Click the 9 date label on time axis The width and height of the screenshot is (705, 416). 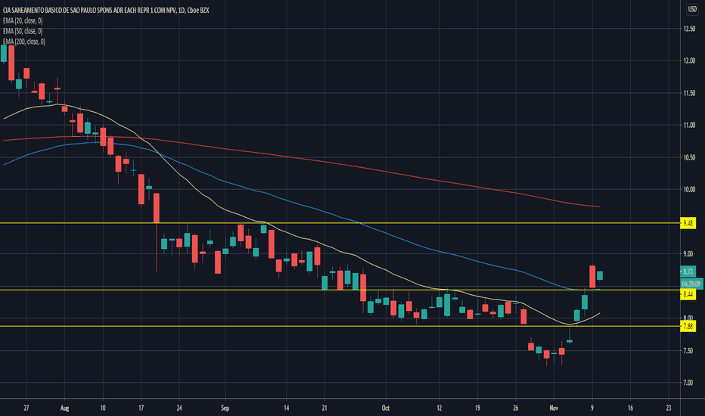coord(592,408)
